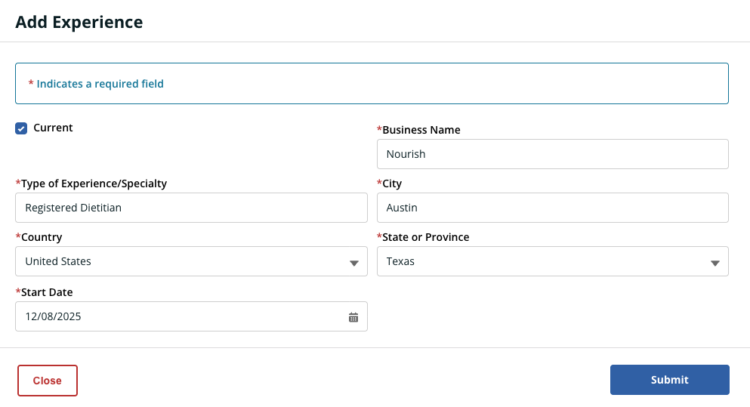Click the Start Date field label
Viewport: 750px width, 407px height.
47,292
